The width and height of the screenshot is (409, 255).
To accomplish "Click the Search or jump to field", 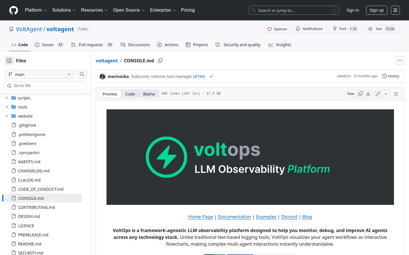I will pos(294,10).
